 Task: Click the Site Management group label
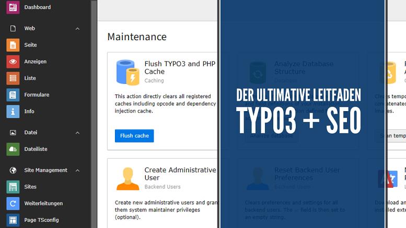pos(46,171)
